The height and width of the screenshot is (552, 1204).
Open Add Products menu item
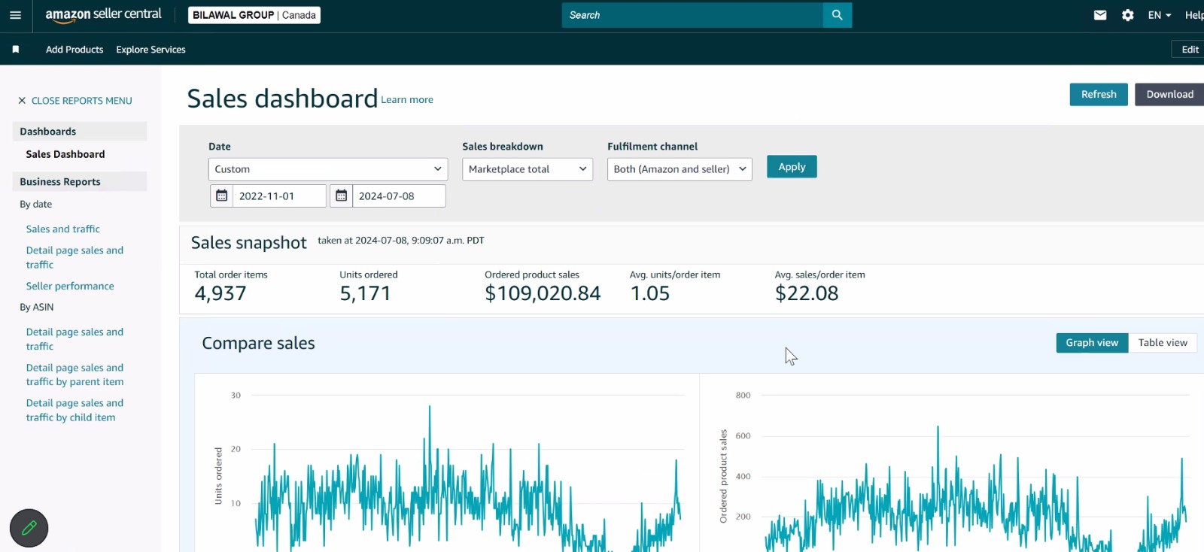click(74, 50)
